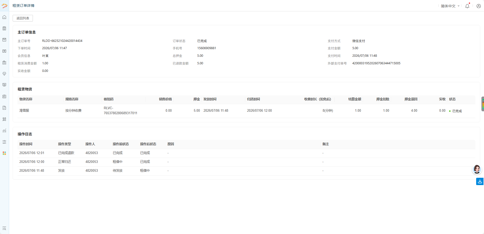This screenshot has height=234, width=484.
Task: Click the 已完成退款 log entry row
Action: point(246,153)
